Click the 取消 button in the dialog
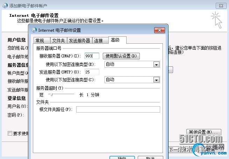The image size is (229, 159). click(150, 158)
